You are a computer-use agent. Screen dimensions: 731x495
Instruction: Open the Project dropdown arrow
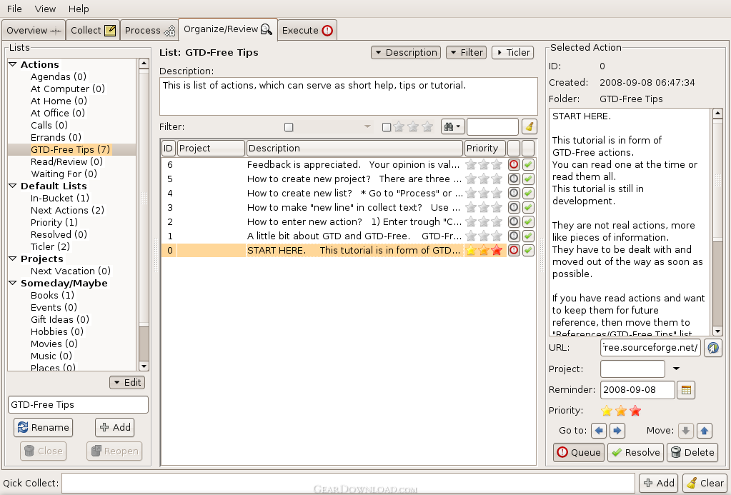coord(676,369)
